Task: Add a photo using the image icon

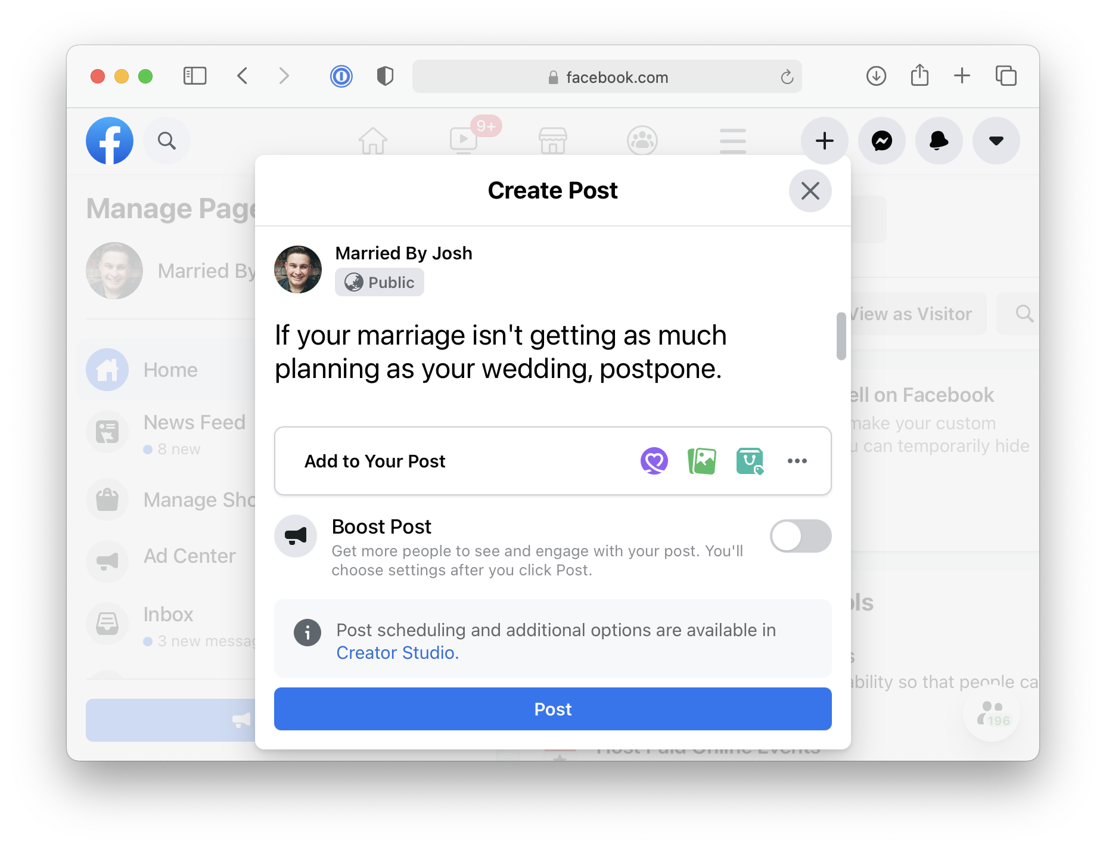Action: click(x=701, y=461)
